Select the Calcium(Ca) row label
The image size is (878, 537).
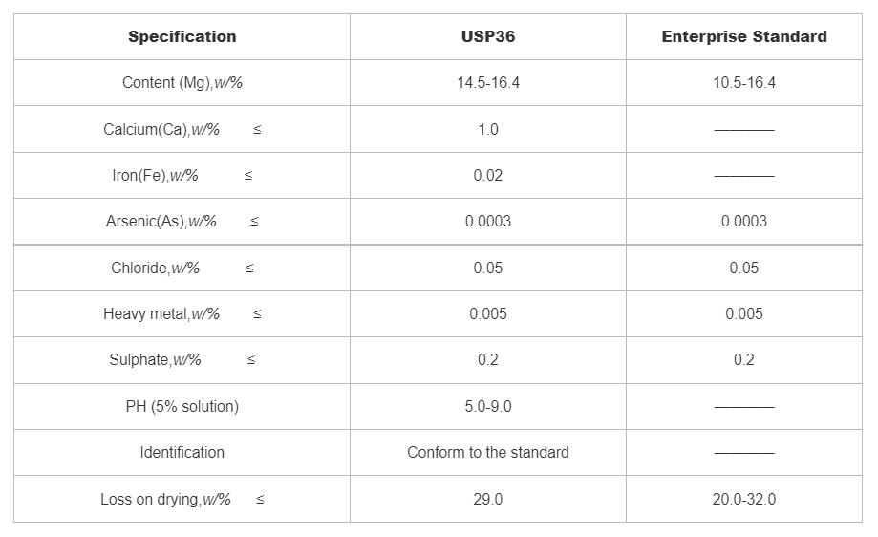(x=161, y=129)
